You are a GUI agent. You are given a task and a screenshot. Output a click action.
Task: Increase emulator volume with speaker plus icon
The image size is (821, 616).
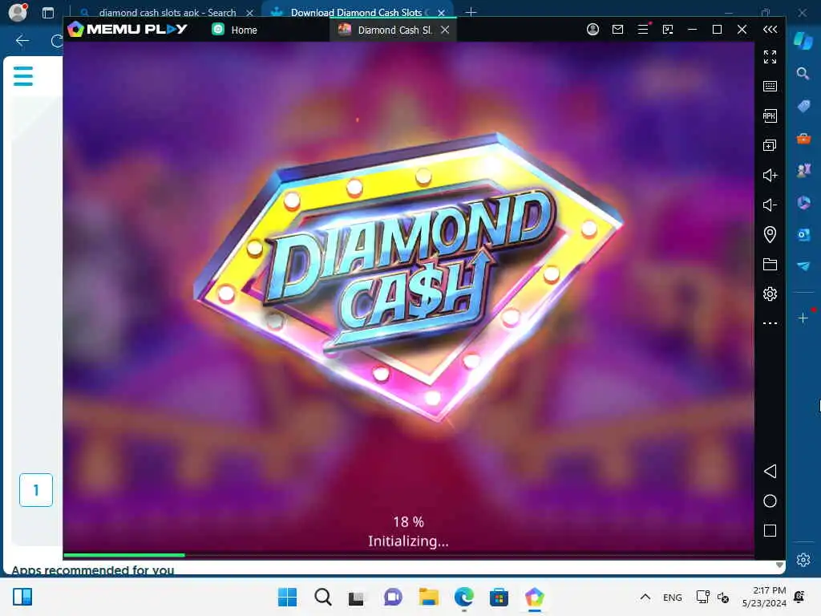coord(770,175)
